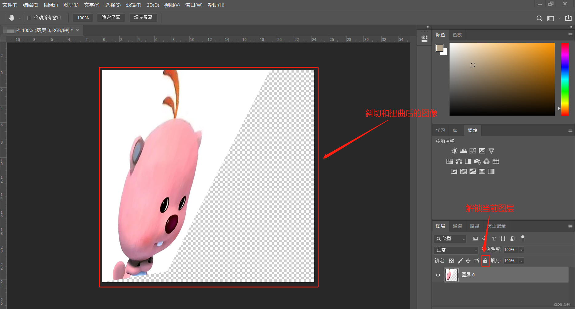This screenshot has height=309, width=575.
Task: Add a Curves adjustment layer
Action: tap(473, 151)
